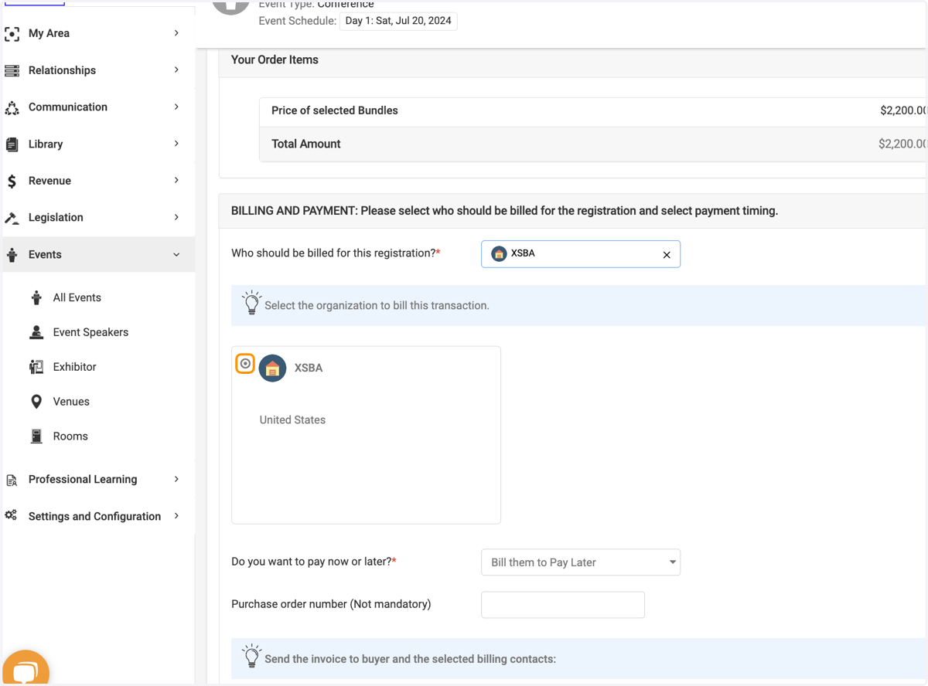Click the United States address text
This screenshot has height=686, width=928.
292,420
